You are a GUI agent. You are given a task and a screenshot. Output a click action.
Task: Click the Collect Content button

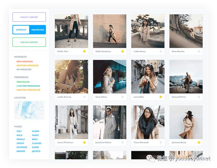point(29,17)
